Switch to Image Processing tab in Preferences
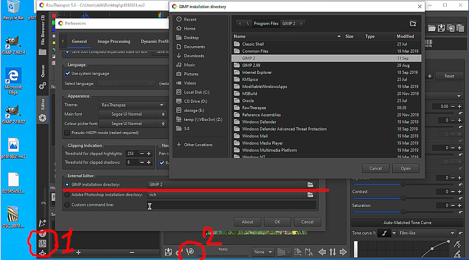The width and height of the screenshot is (469, 260). pyautogui.click(x=113, y=41)
